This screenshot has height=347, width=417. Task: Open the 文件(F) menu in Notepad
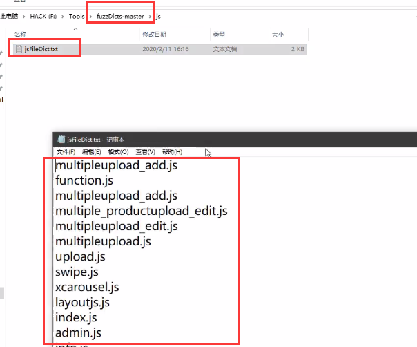click(66, 152)
